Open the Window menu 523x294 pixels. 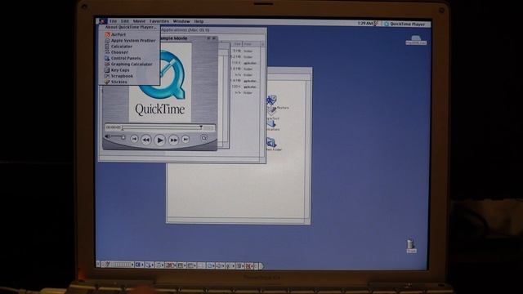pos(181,21)
